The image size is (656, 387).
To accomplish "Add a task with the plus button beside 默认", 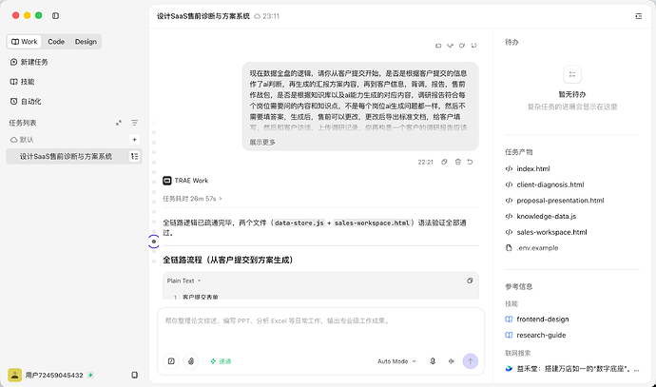I will click(x=134, y=140).
